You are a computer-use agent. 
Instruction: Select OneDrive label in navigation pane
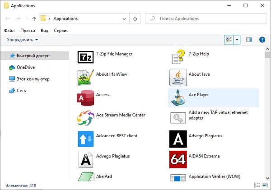pos(26,67)
